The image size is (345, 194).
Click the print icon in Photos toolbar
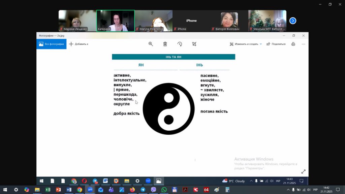[293, 44]
